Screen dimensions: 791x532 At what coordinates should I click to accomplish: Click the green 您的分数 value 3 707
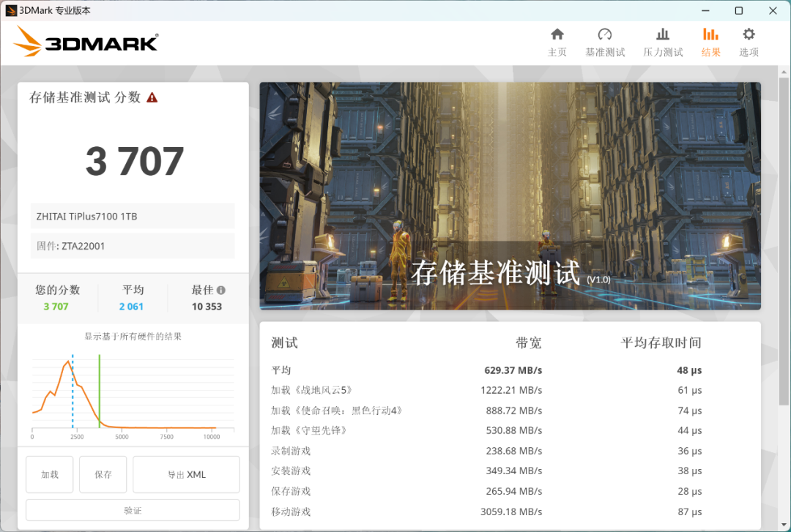click(56, 307)
